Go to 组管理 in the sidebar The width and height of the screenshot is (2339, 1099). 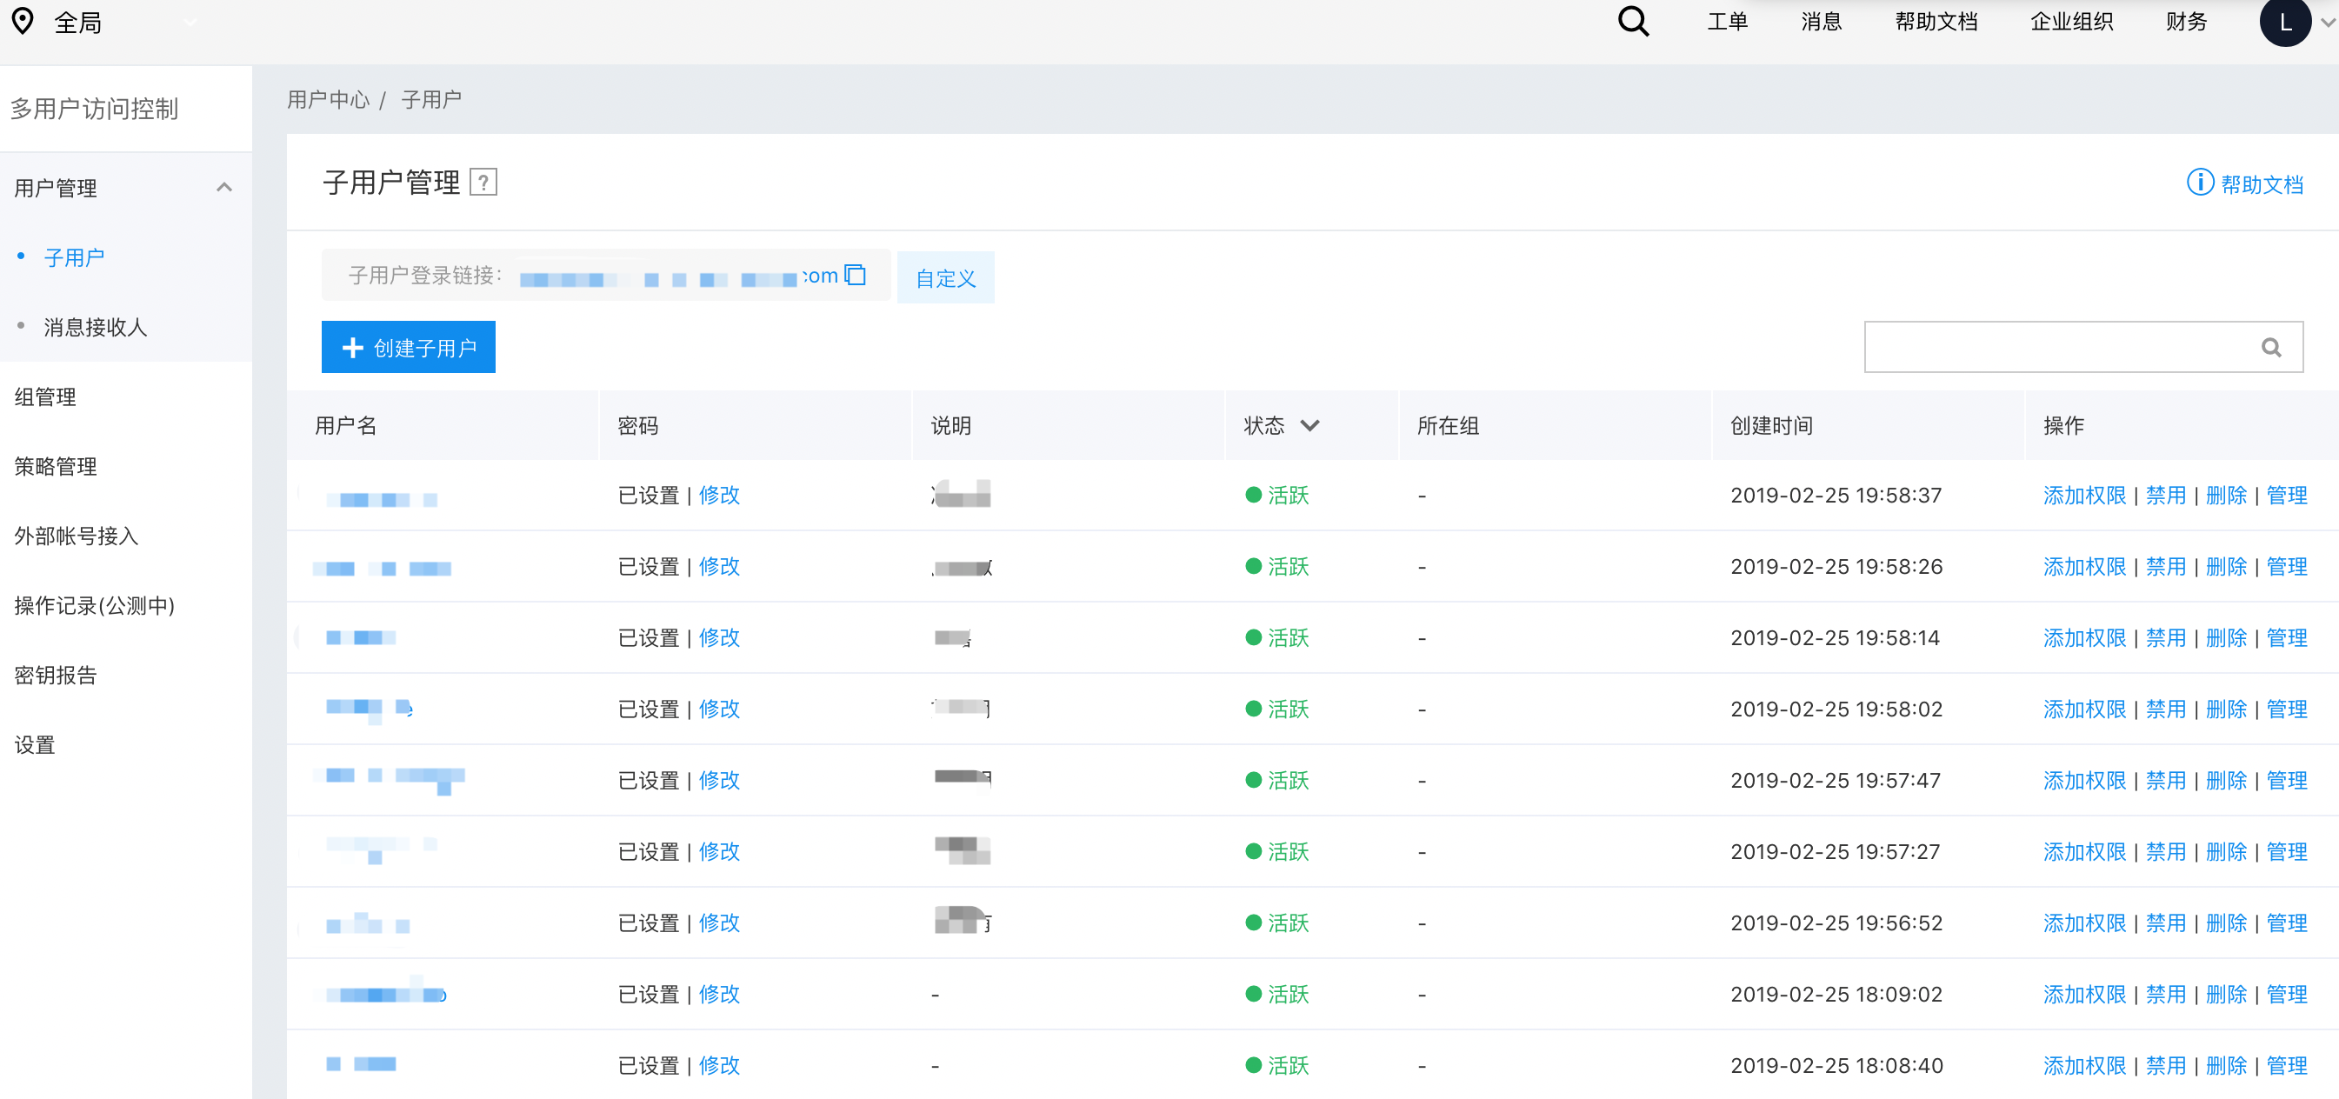click(45, 397)
